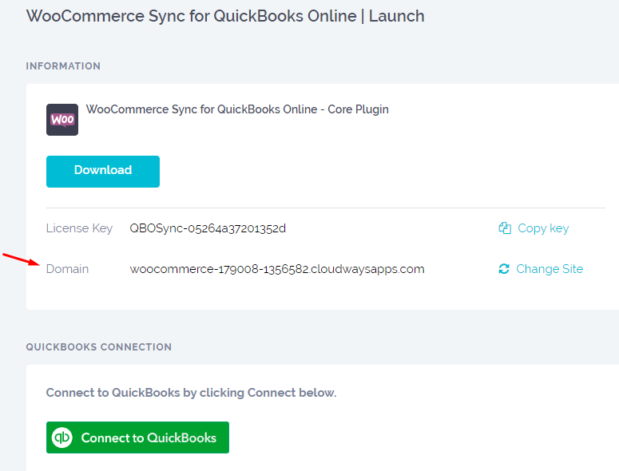
Task: Click the divider line above License Key
Action: (x=319, y=208)
